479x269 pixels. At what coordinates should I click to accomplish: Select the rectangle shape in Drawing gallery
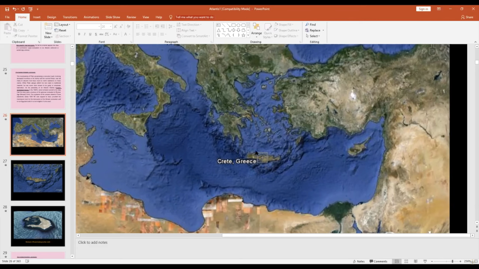(233, 25)
